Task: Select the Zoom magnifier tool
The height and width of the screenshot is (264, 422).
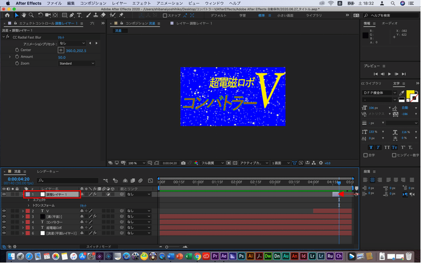Action: point(31,15)
